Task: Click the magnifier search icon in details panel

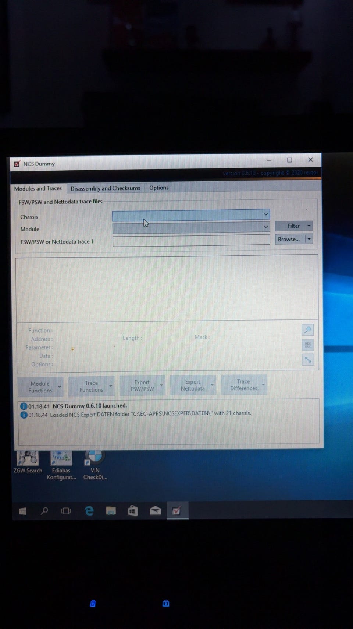Action: [x=308, y=330]
